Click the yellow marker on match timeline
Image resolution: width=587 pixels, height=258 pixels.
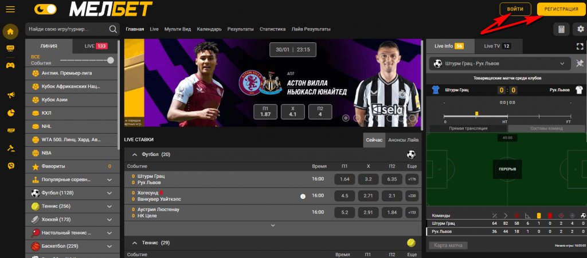pyautogui.click(x=476, y=114)
